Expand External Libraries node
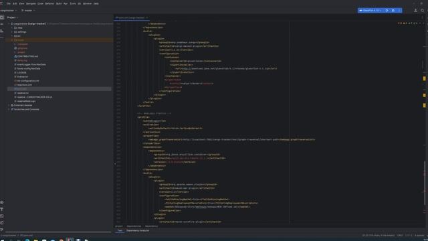 [9, 105]
